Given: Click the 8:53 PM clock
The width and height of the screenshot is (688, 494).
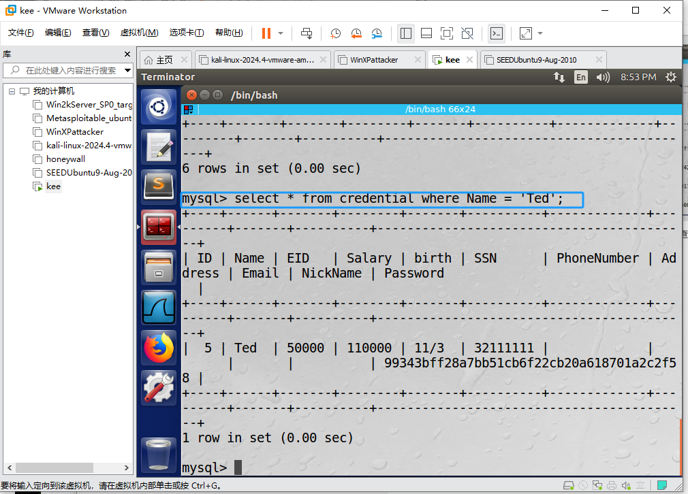Looking at the screenshot, I should point(638,77).
